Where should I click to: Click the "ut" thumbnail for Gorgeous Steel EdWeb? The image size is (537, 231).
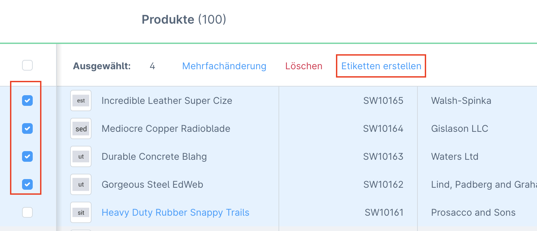(x=81, y=184)
